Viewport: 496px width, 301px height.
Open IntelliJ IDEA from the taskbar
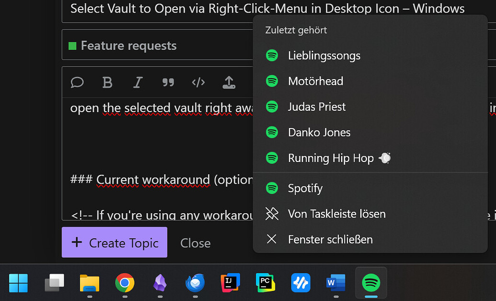tap(230, 283)
